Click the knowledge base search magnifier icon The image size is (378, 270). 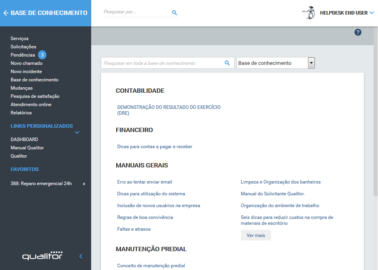227,63
